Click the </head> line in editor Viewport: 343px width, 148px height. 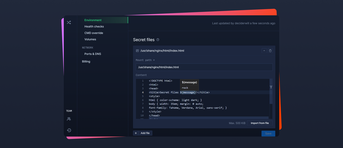tap(154, 115)
